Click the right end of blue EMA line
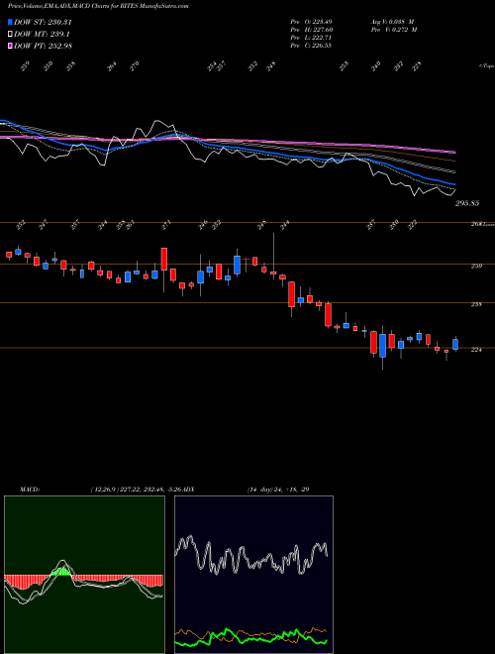Viewport: 495px width, 654px height. coord(454,184)
